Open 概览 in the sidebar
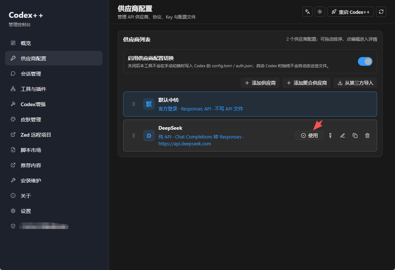This screenshot has width=395, height=270. [x=54, y=43]
